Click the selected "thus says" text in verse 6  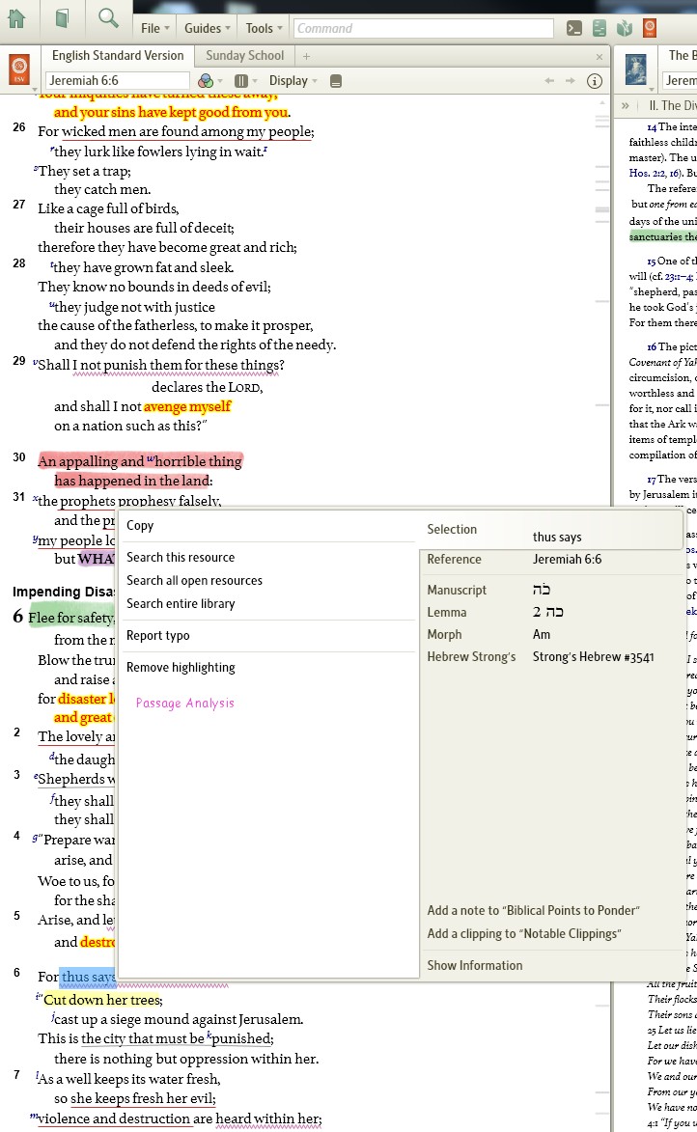coord(88,977)
